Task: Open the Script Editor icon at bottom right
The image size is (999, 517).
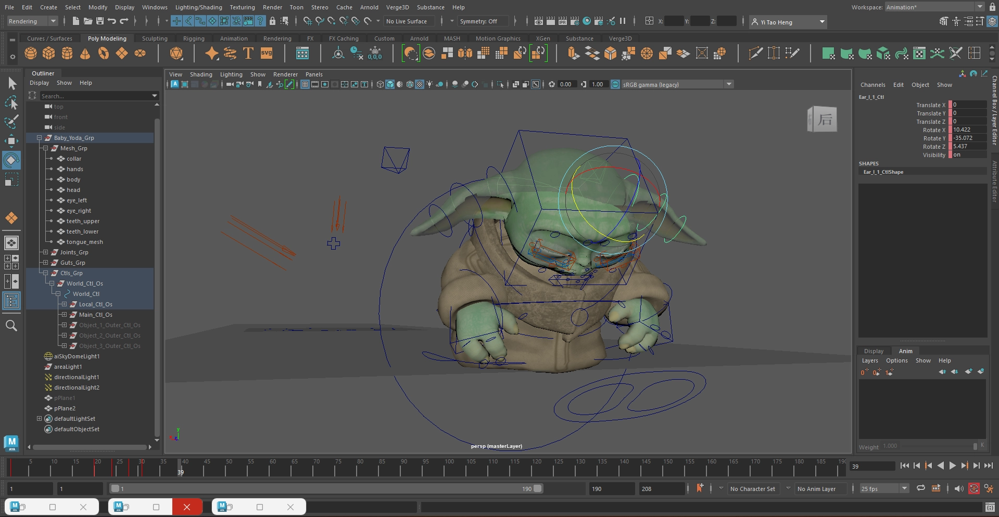Action: pyautogui.click(x=990, y=507)
